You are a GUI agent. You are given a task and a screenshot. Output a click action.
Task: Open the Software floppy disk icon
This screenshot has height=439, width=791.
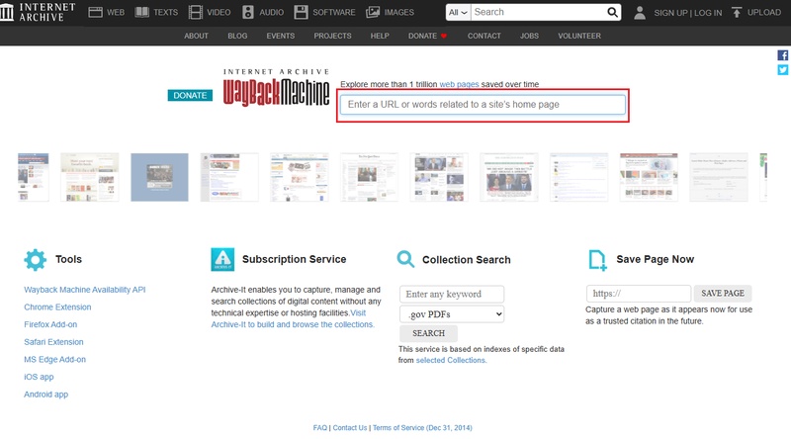click(x=301, y=12)
